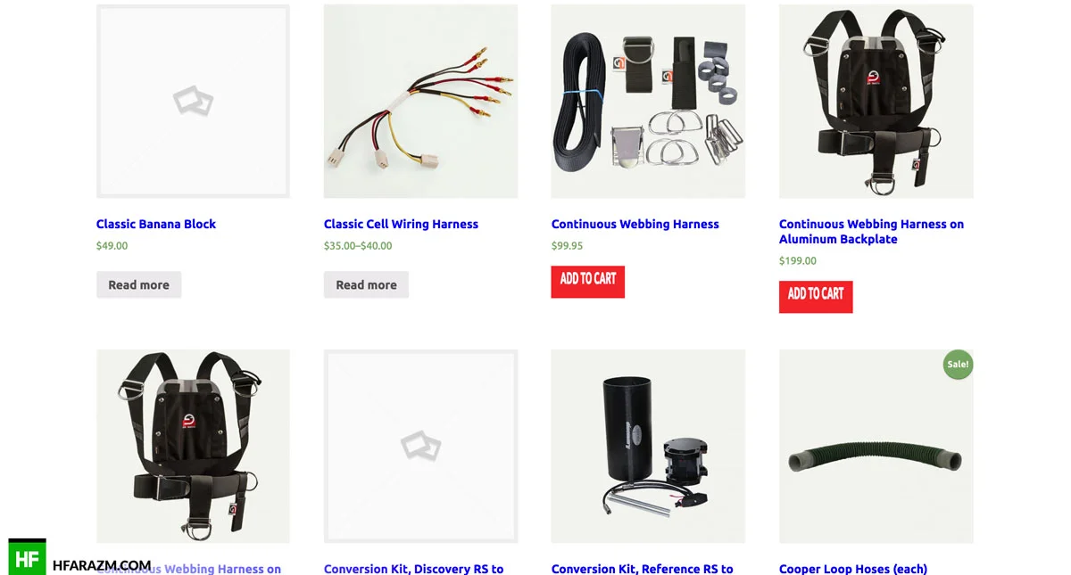Open the Continuous Webbing Harness title link
Screen dimensions: 1071x575
(x=635, y=224)
